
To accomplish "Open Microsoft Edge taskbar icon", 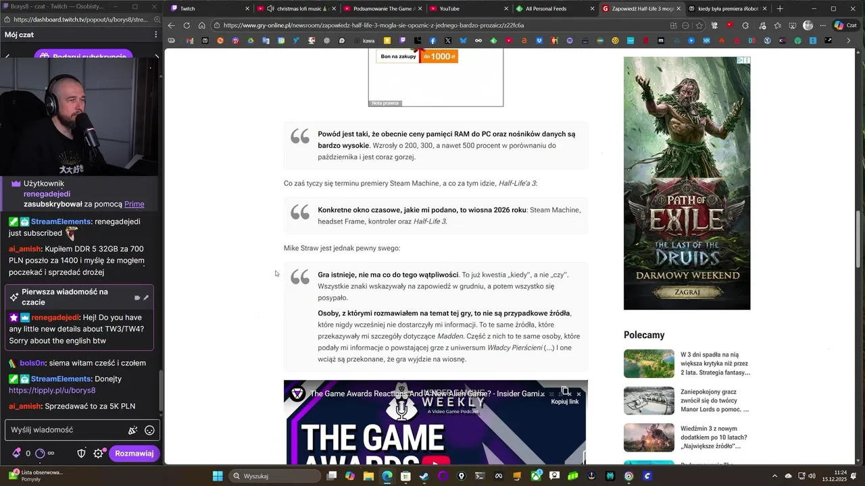I will point(387,476).
